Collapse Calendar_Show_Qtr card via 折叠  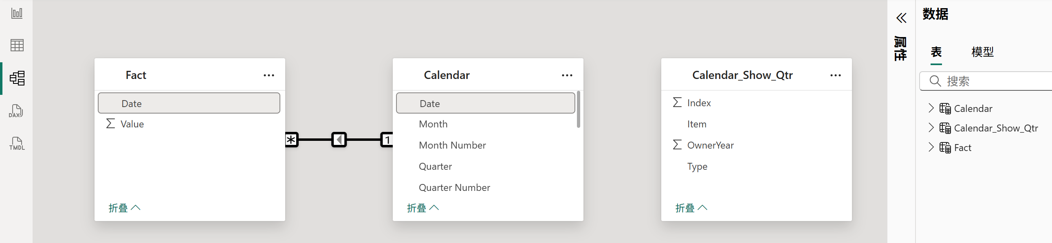pyautogui.click(x=691, y=208)
